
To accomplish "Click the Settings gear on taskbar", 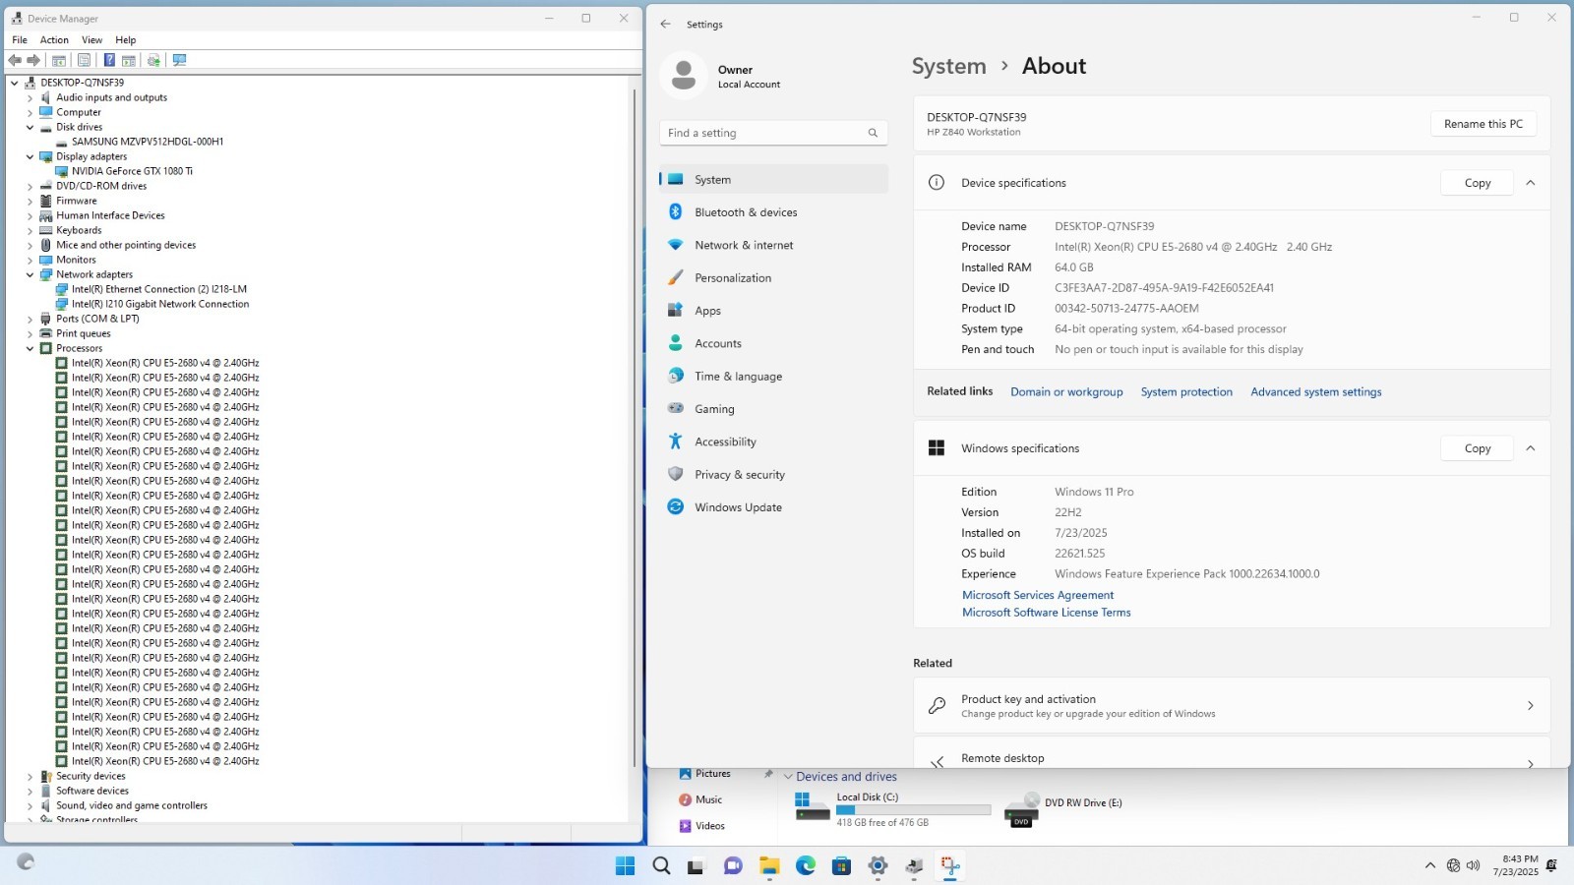I will click(x=878, y=865).
